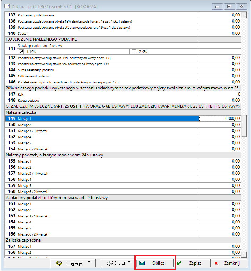Check the 2. 9% tax rate checkbox

click(134, 52)
